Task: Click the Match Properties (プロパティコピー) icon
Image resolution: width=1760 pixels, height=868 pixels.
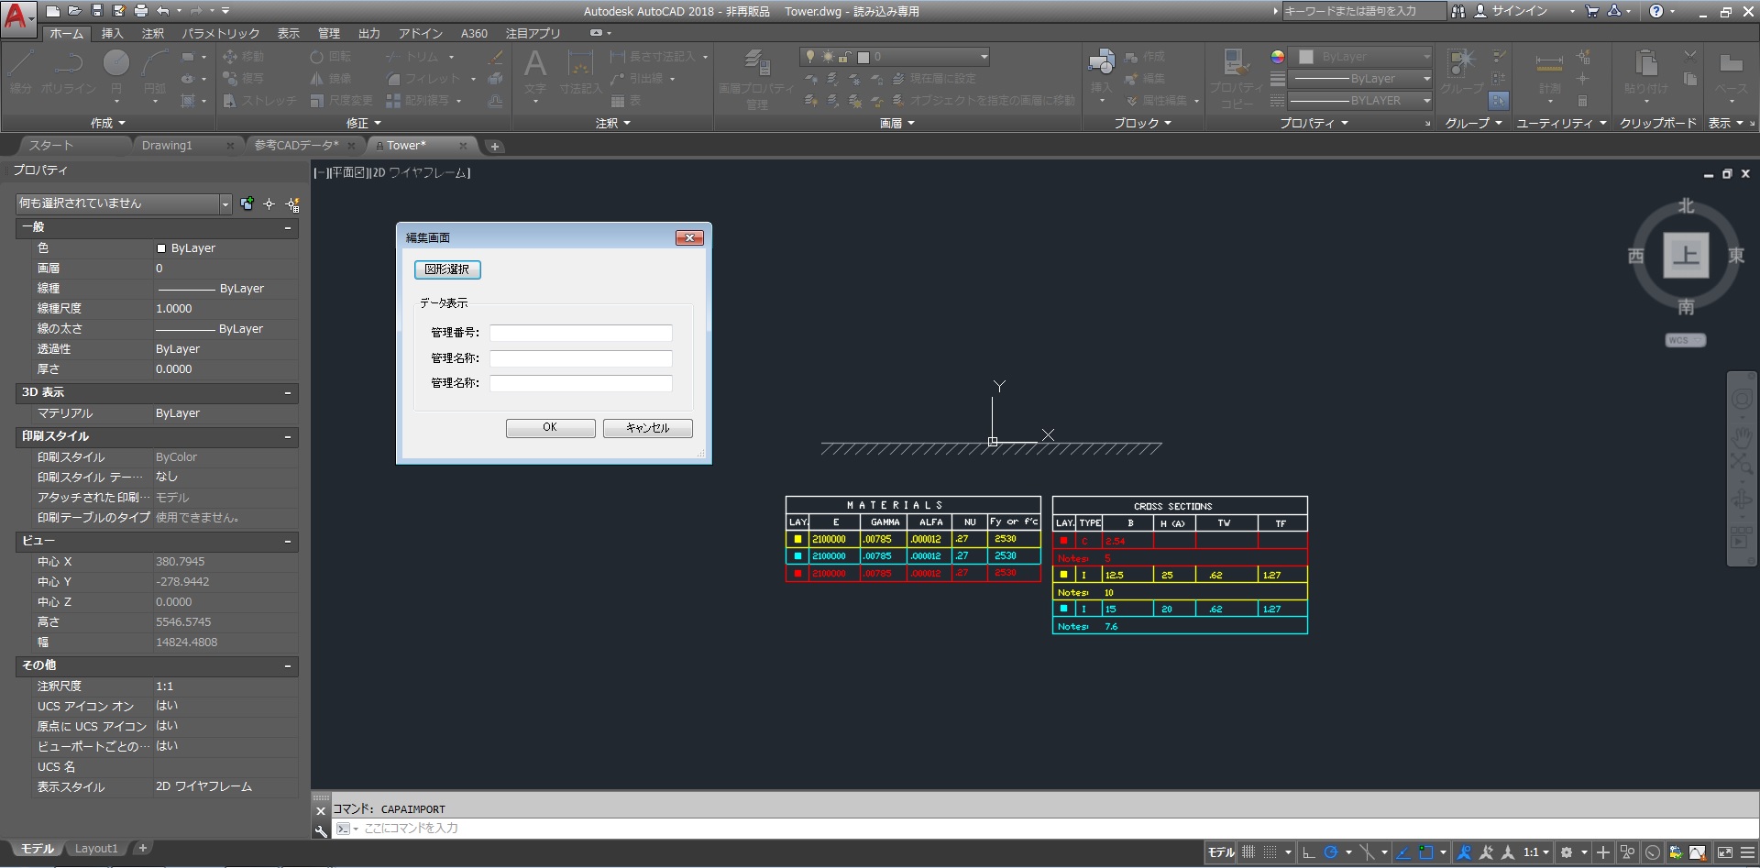Action: pos(1236,78)
